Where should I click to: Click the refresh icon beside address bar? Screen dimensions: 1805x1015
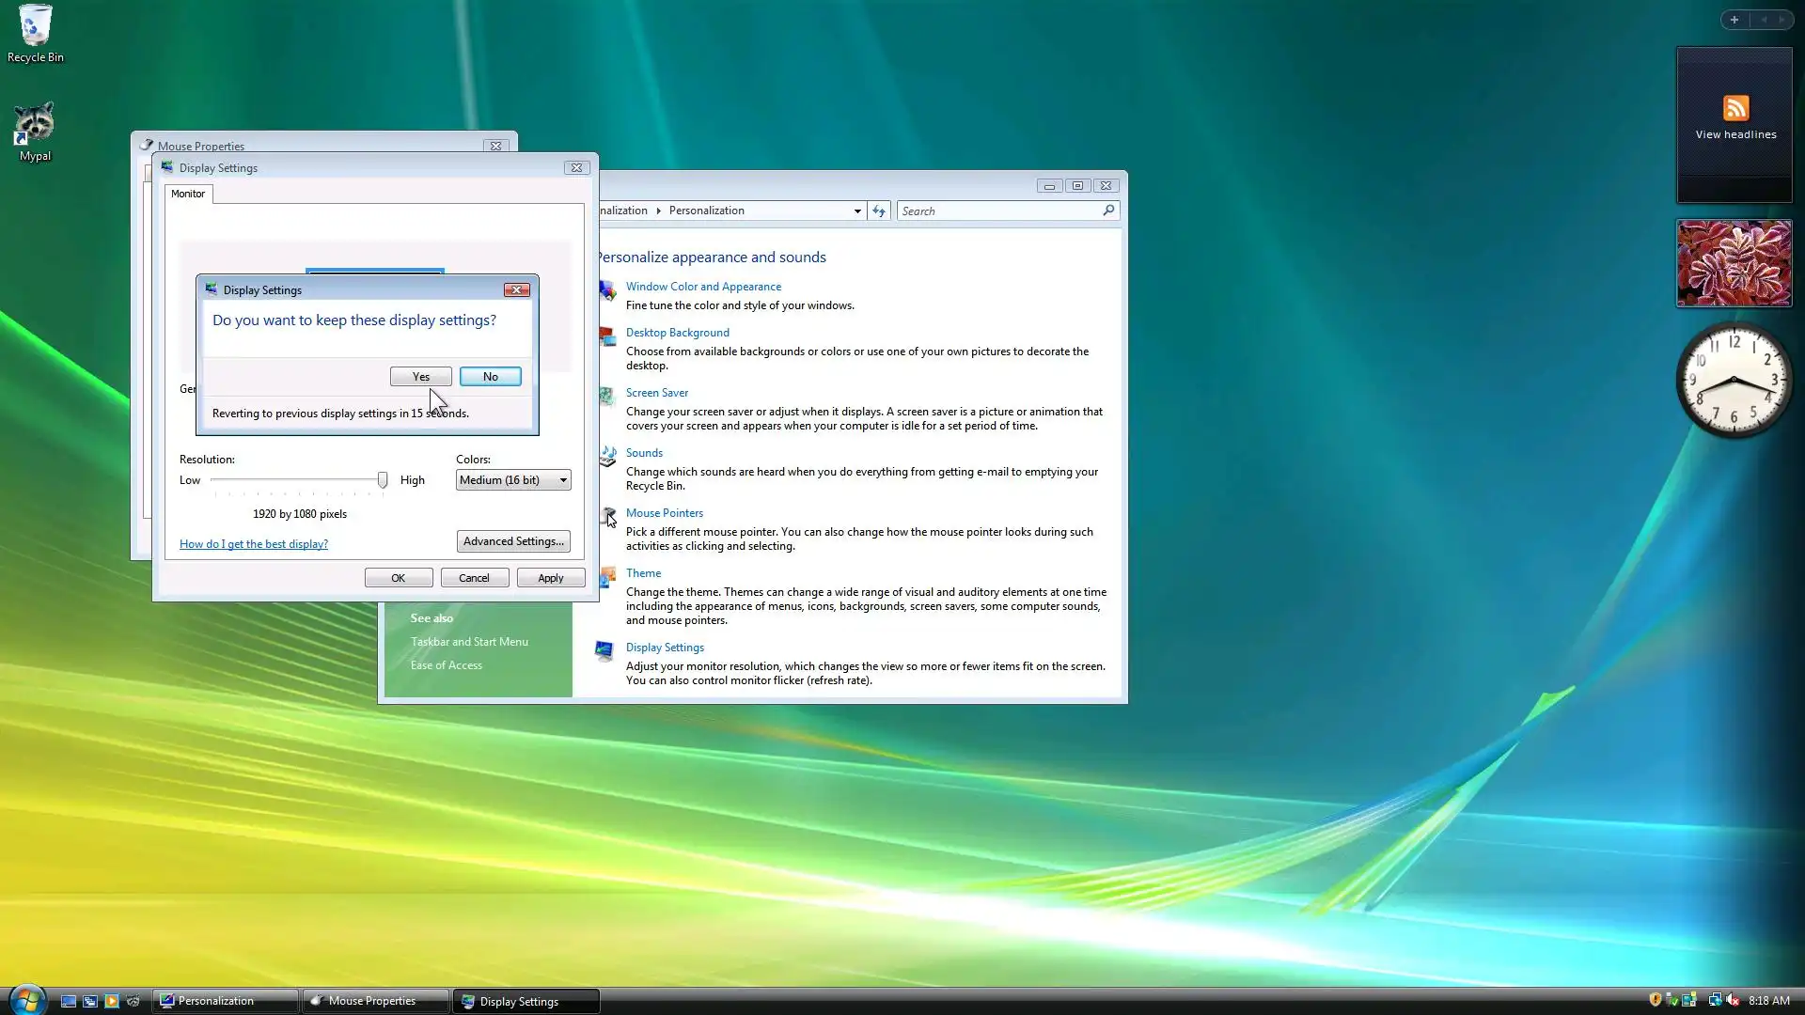[x=878, y=211]
